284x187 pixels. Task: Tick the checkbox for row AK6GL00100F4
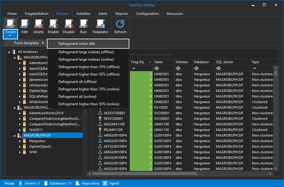pyautogui.click(x=91, y=152)
